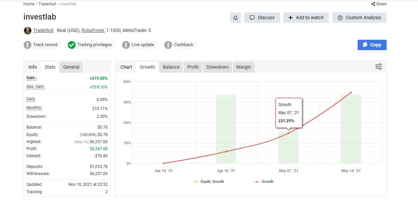Click the Cashback label
The image size is (418, 202).
tap(184, 45)
